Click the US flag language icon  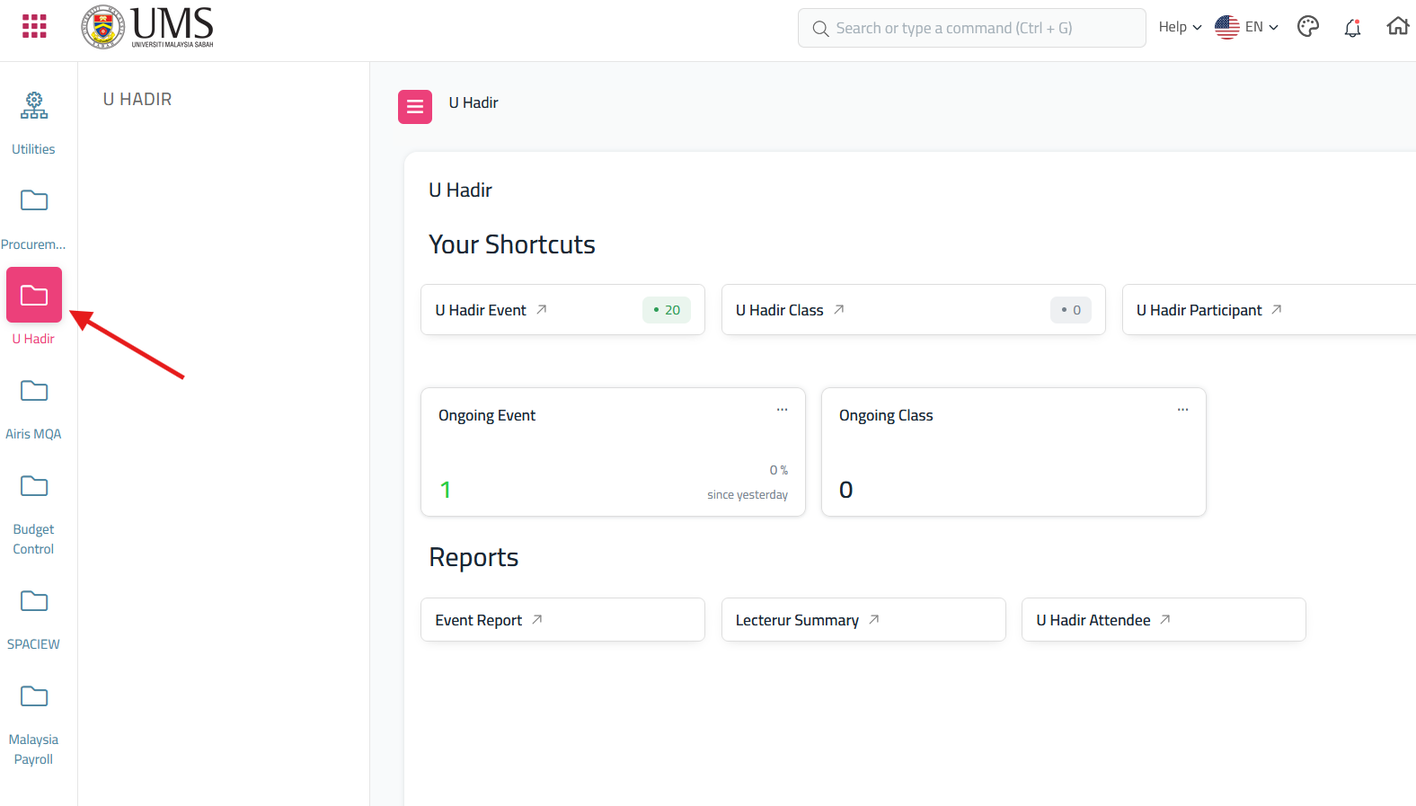point(1227,27)
